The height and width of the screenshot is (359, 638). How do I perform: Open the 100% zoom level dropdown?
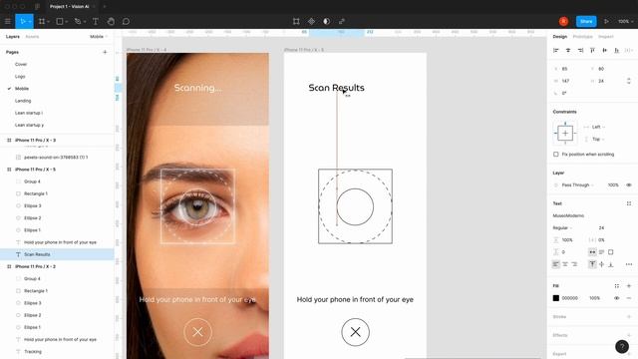(625, 21)
